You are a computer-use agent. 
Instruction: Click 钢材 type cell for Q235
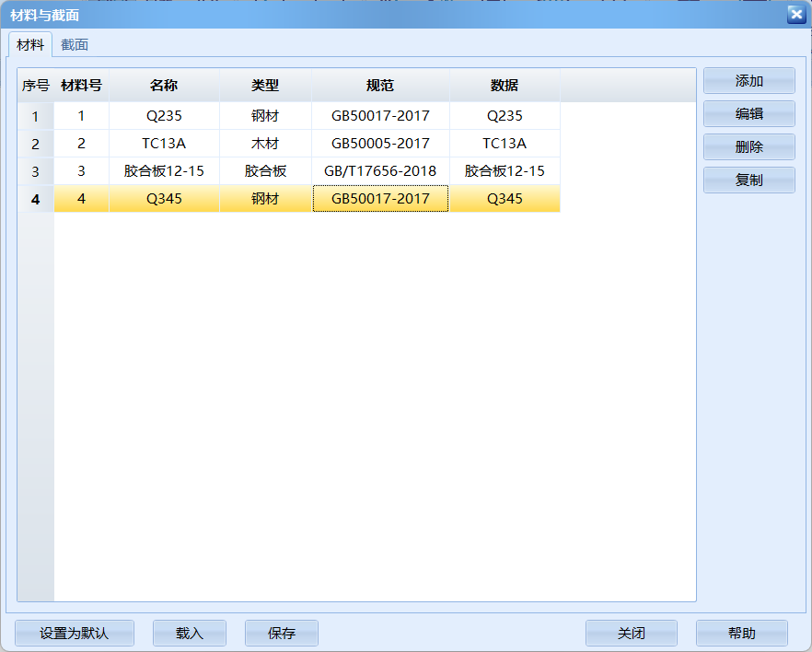tap(265, 116)
